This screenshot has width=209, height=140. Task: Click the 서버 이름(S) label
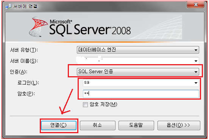[24, 61]
